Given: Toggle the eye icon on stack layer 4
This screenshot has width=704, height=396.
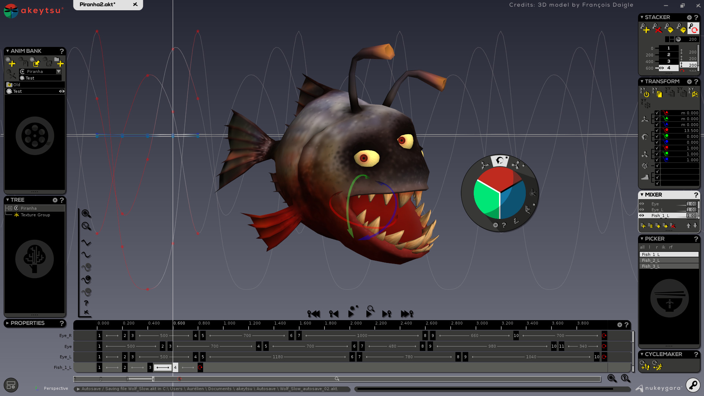Looking at the screenshot, I should (661, 68).
